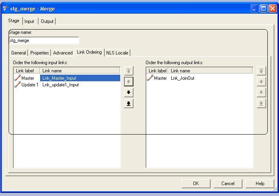Click the Stage name input field
The width and height of the screenshot is (279, 196).
tap(44, 40)
